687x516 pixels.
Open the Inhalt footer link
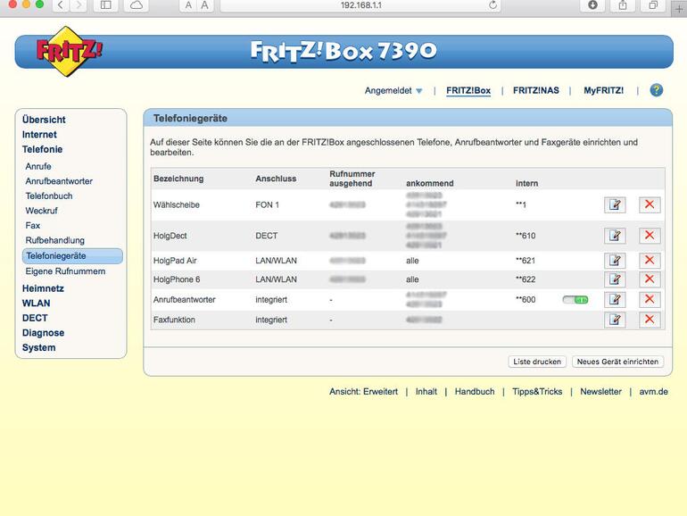click(426, 392)
